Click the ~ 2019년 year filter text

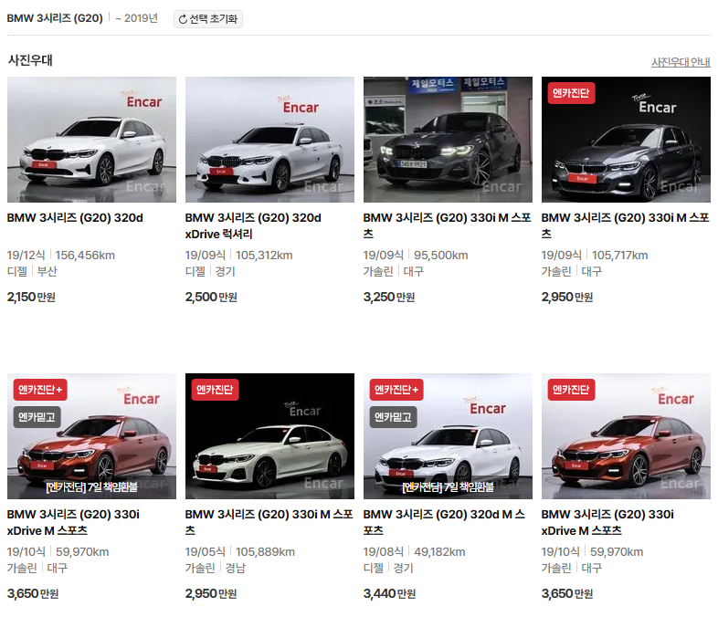click(x=136, y=18)
